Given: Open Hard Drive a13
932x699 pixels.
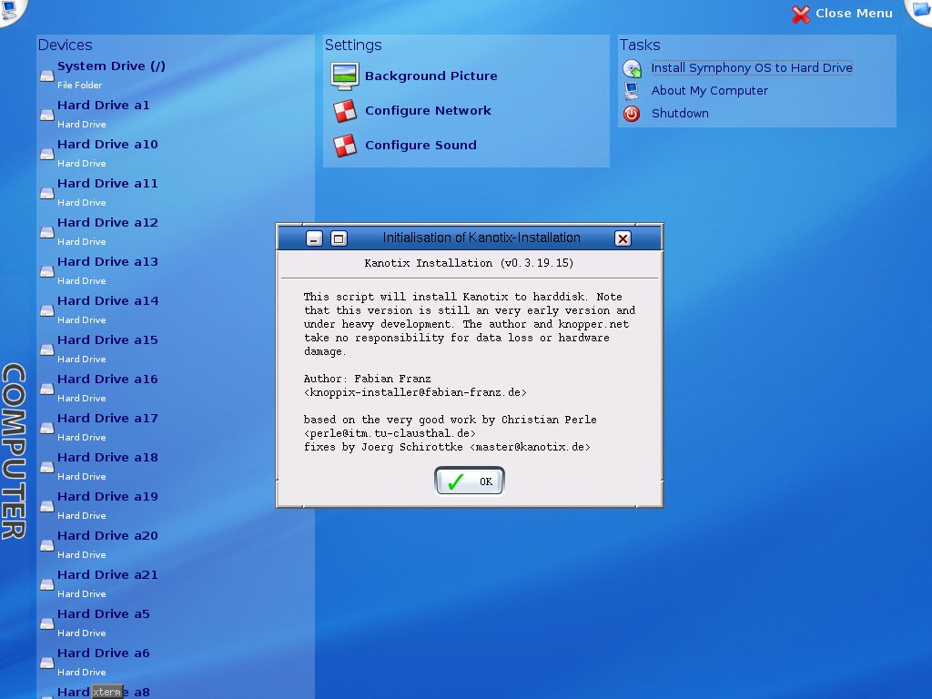Looking at the screenshot, I should point(107,261).
